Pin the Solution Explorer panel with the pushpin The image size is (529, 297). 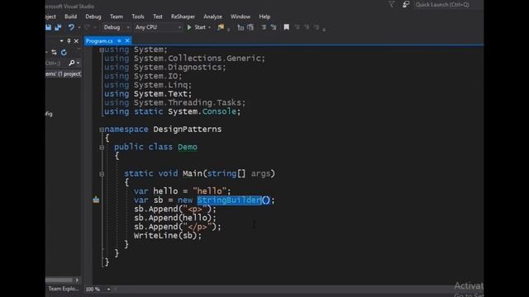click(69, 40)
